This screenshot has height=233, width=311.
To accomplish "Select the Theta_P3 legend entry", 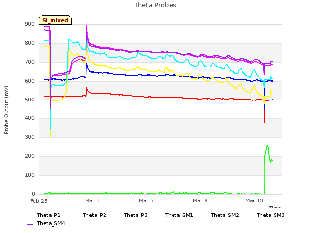I will 131,215.
